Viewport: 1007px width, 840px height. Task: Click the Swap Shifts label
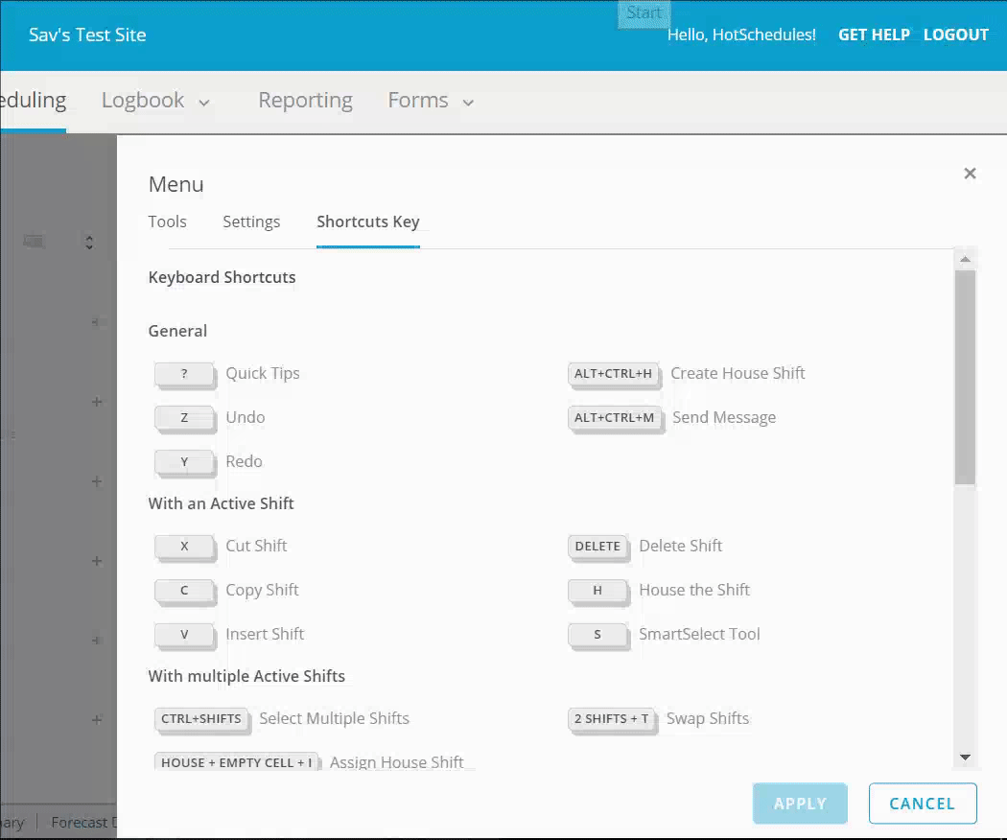click(708, 718)
